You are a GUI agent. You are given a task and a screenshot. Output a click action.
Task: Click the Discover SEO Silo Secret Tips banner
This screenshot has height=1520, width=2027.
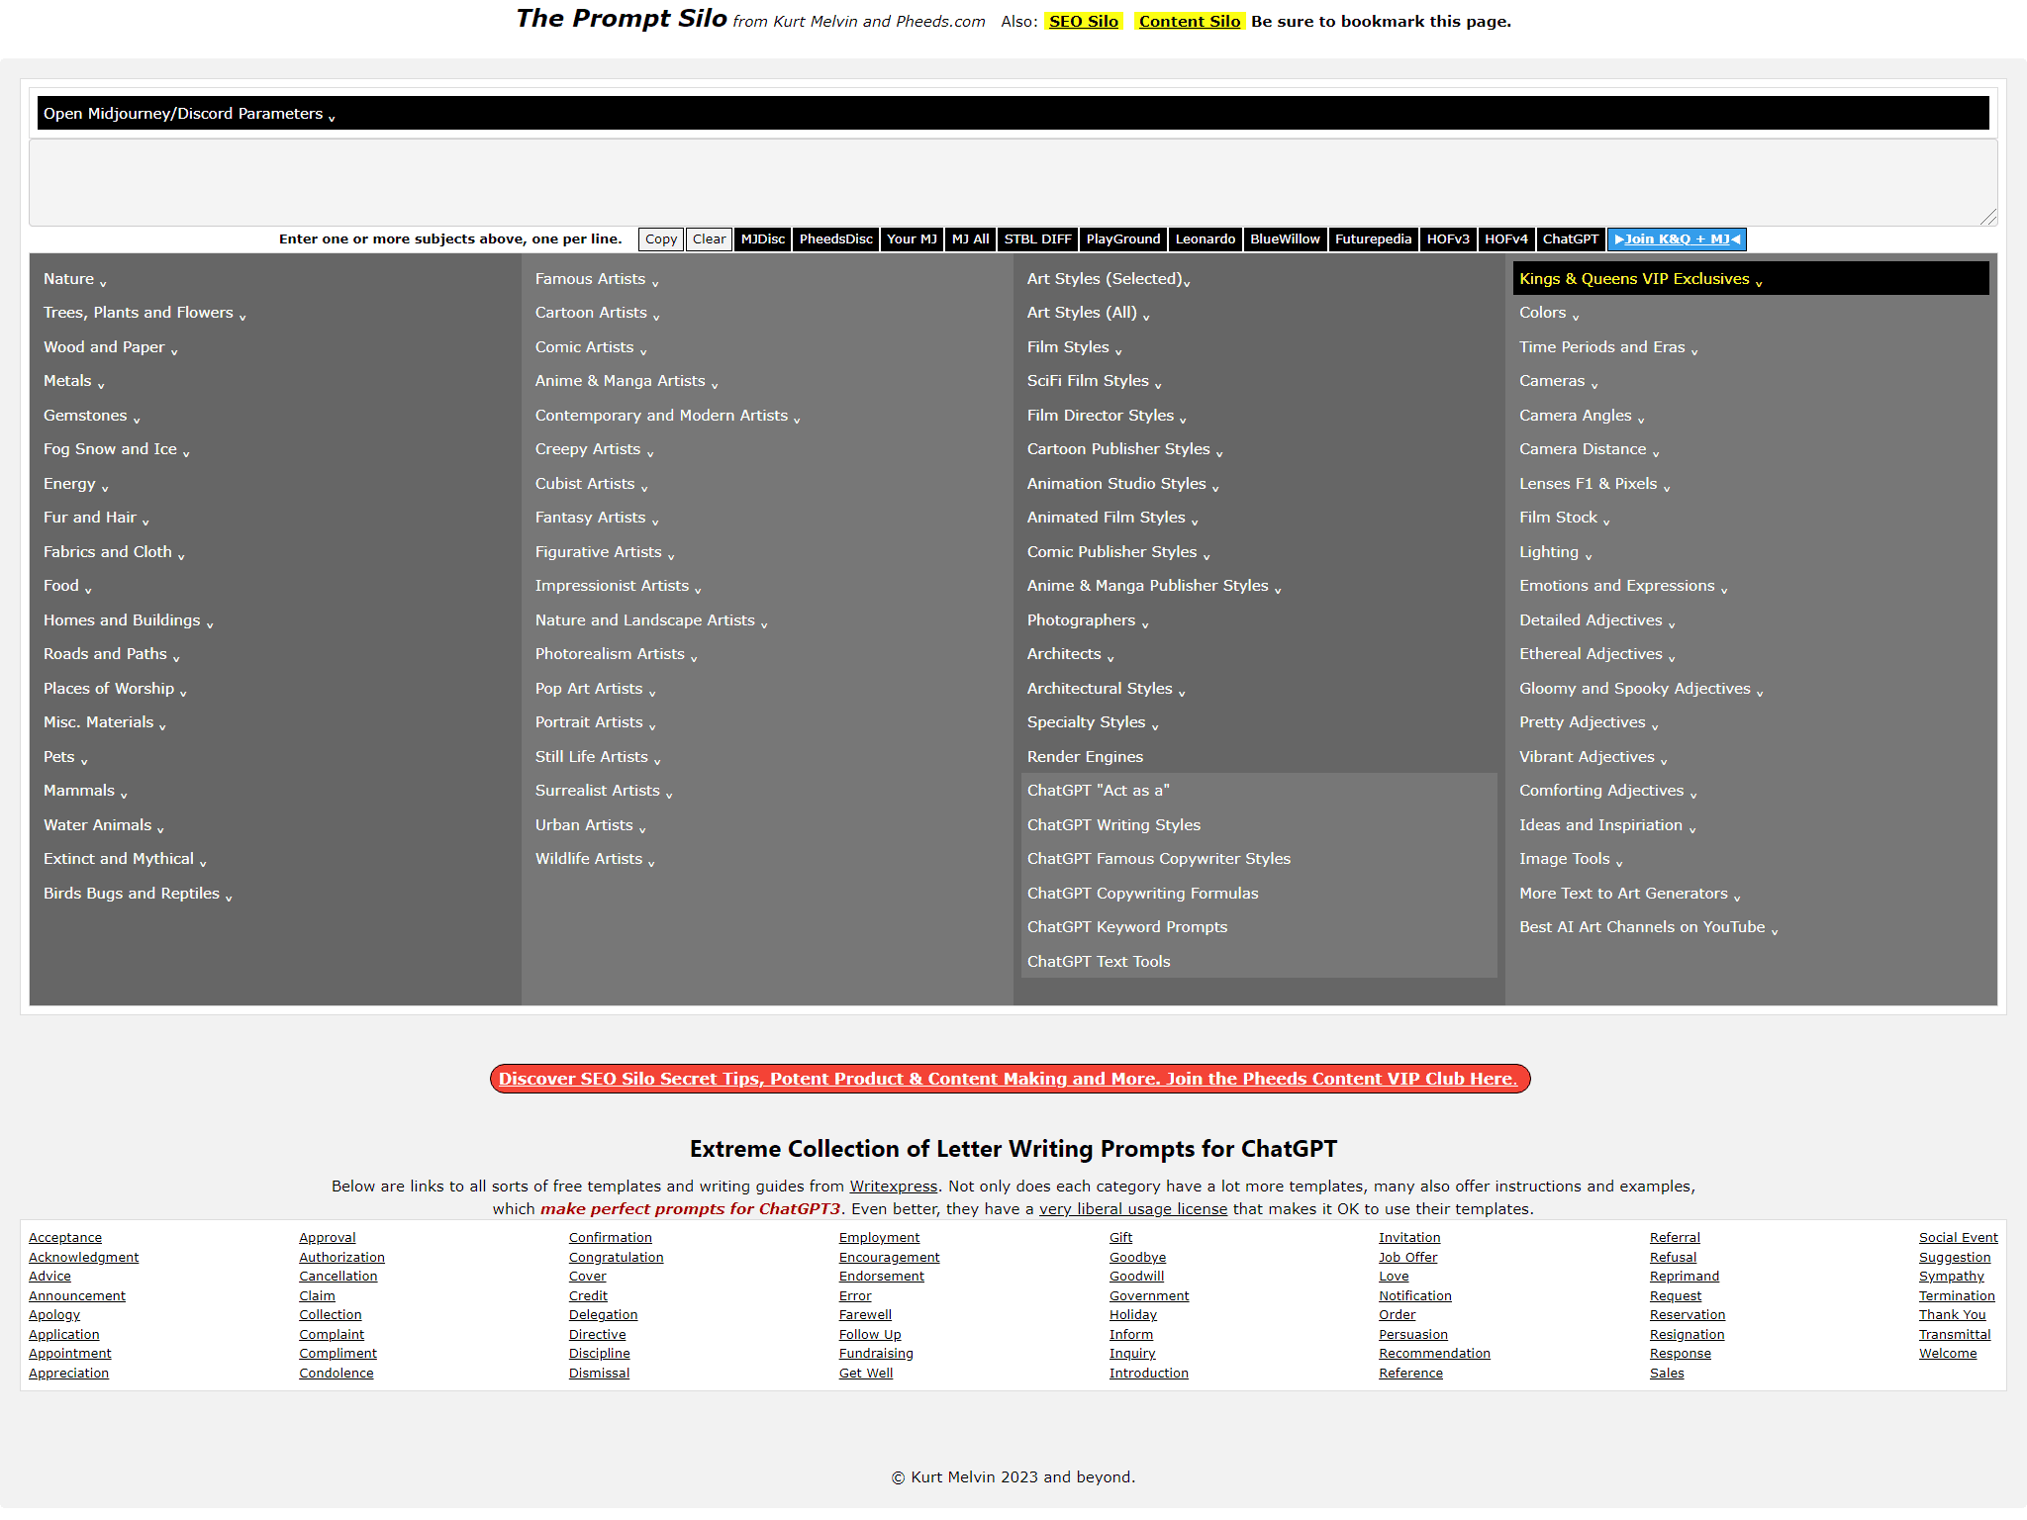click(x=1010, y=1080)
